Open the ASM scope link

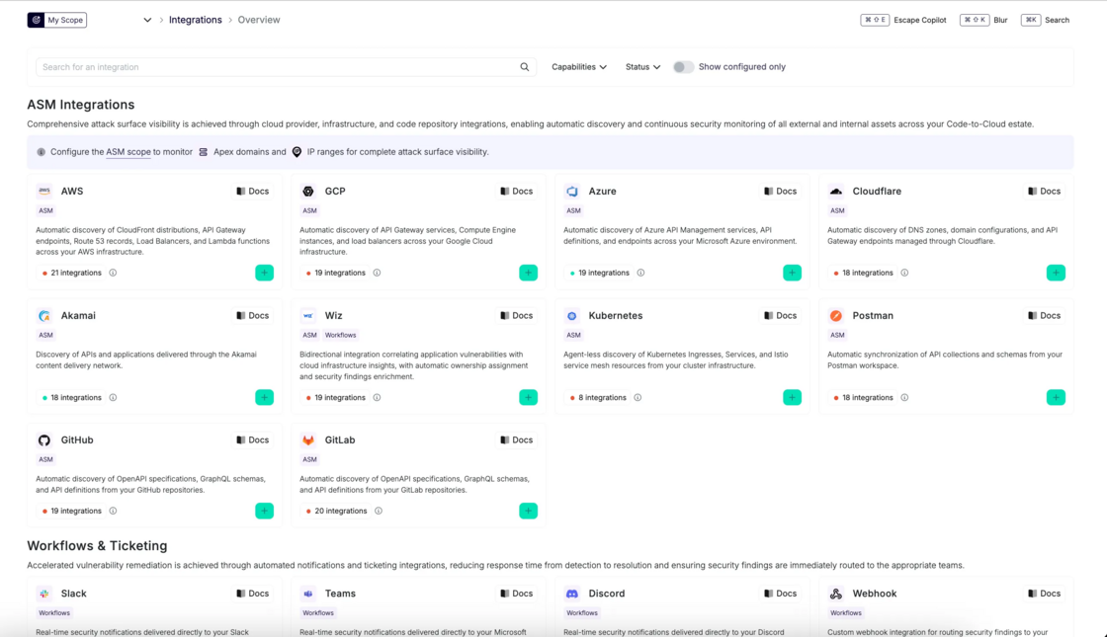(128, 152)
